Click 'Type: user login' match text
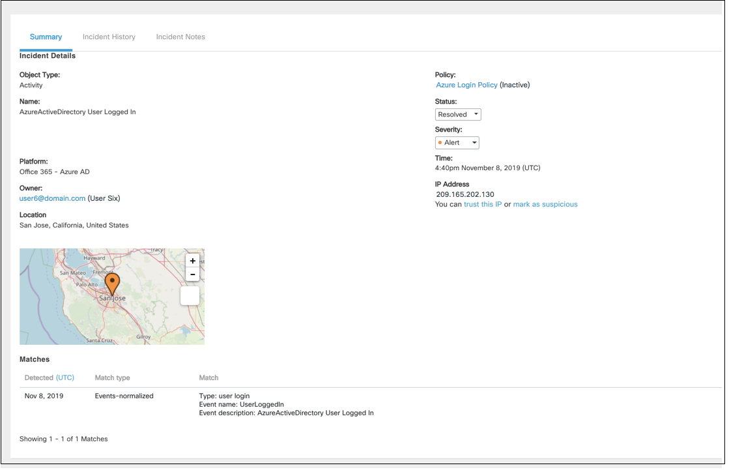The width and height of the screenshot is (742, 472). pyautogui.click(x=224, y=396)
